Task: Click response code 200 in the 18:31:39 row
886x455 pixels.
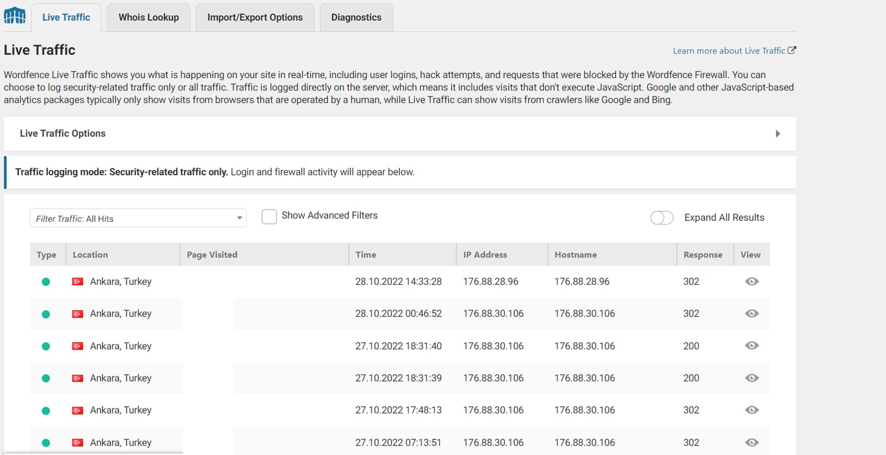Action: point(691,378)
